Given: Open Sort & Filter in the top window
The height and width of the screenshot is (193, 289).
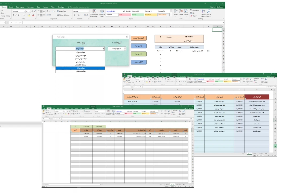Looking at the screenshot, I should (203, 13).
